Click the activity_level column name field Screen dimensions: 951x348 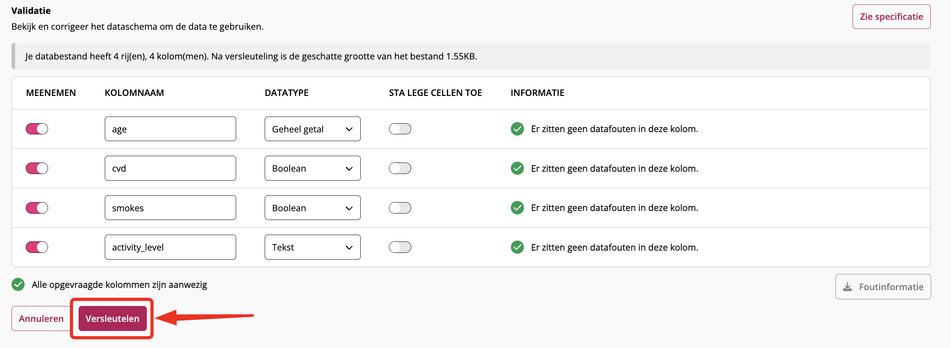pyautogui.click(x=170, y=247)
